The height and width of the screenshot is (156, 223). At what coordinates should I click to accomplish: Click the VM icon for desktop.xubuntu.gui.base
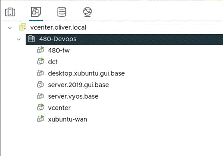click(40, 73)
